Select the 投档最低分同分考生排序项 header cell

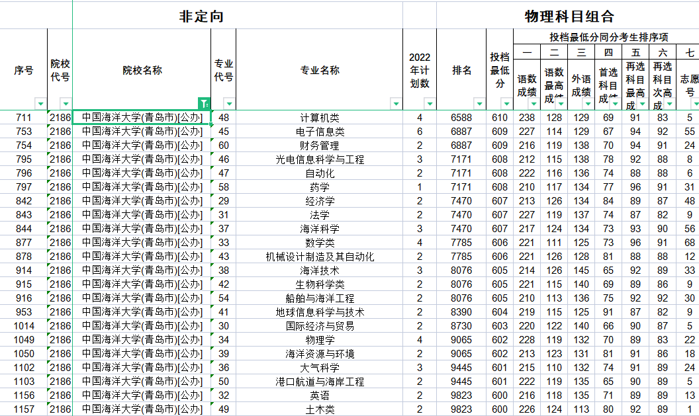click(606, 37)
